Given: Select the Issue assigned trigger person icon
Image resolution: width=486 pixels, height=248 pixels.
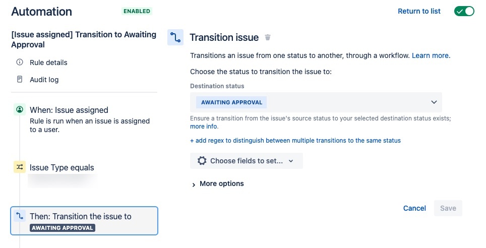Looking at the screenshot, I should pyautogui.click(x=20, y=109).
